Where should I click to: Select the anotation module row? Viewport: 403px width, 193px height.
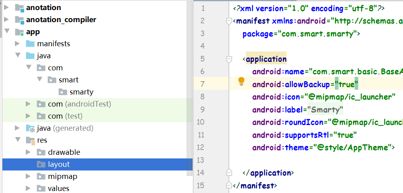[x=98, y=7]
